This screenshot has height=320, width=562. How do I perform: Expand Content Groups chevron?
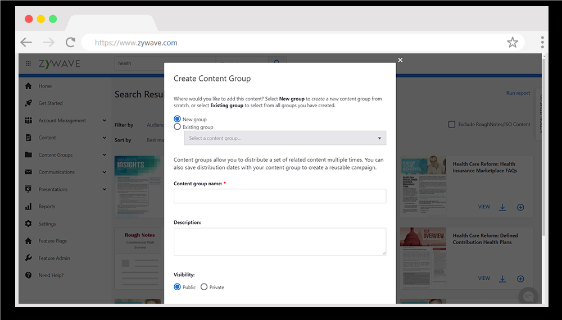105,154
